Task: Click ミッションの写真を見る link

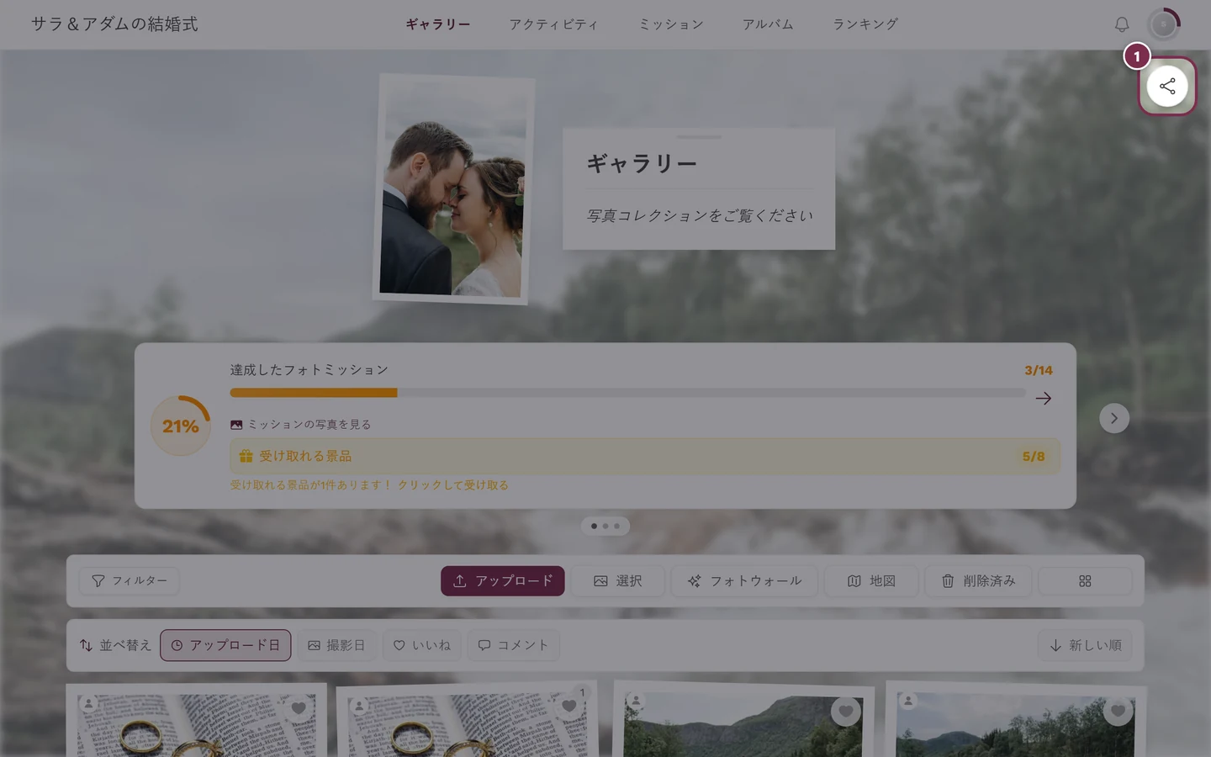Action: [301, 425]
